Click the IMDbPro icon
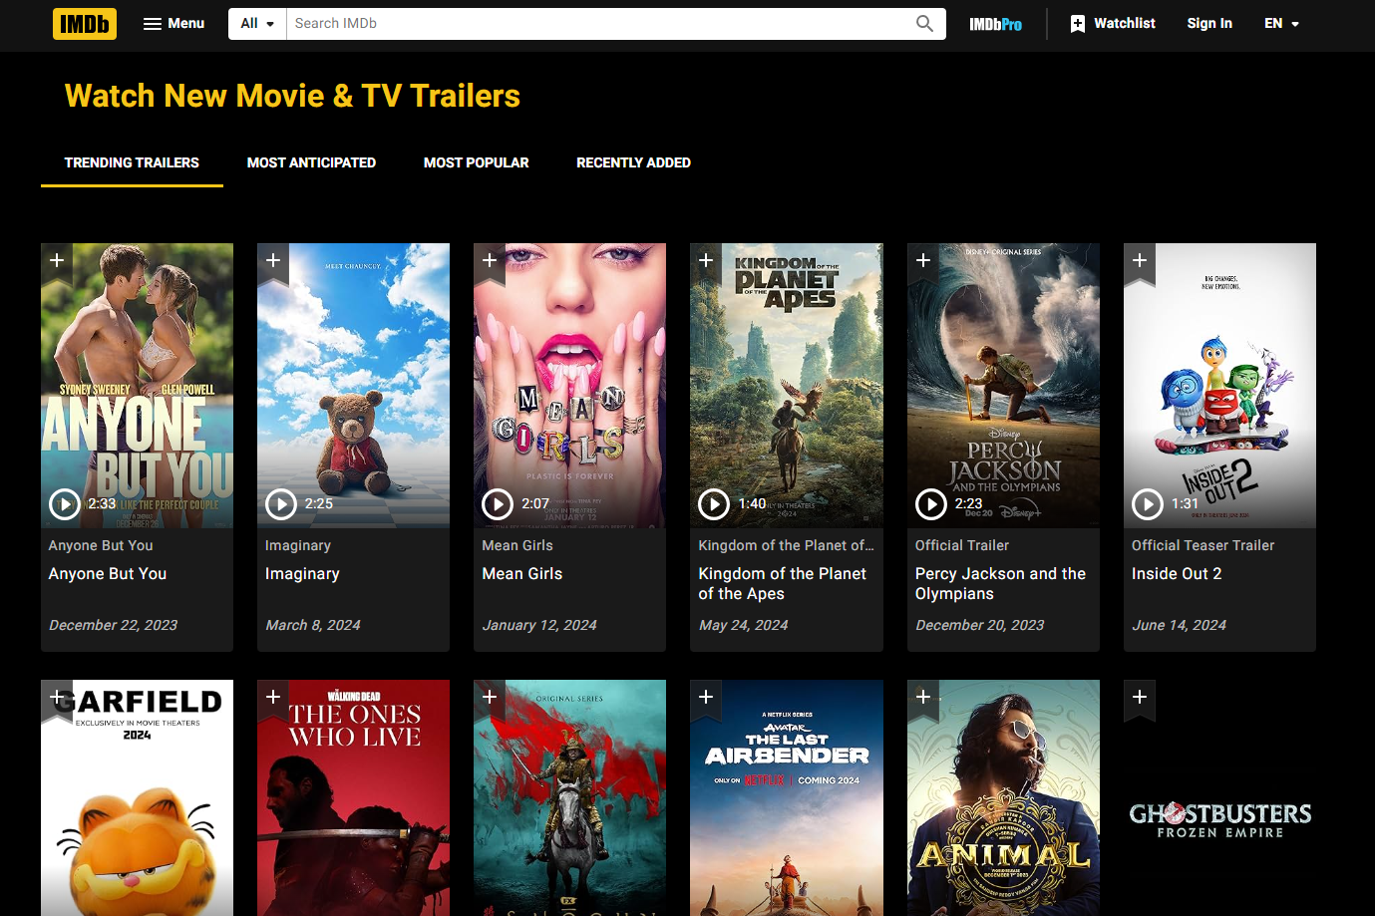 [994, 23]
